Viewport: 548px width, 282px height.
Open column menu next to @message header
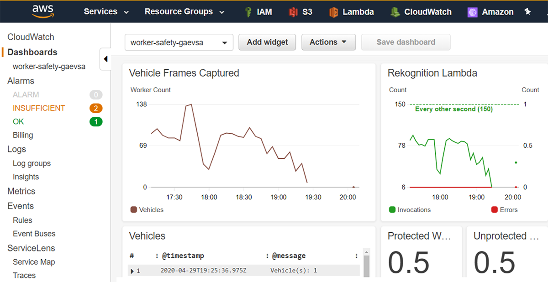pos(357,256)
